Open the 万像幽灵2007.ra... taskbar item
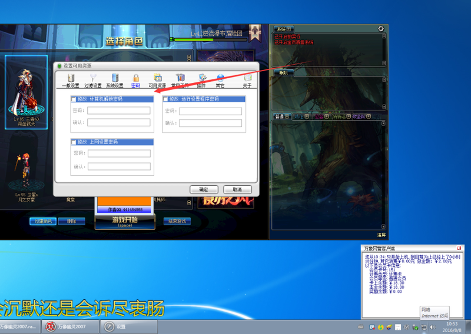Image resolution: width=471 pixels, height=334 pixels. [x=20, y=326]
